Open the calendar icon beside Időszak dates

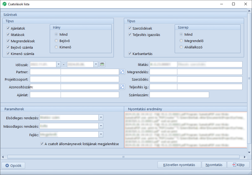tap(102, 64)
